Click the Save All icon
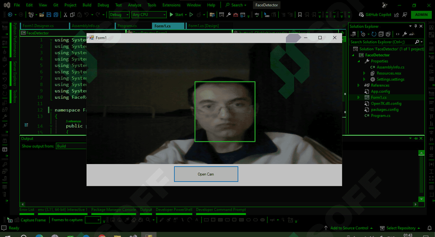 (x=56, y=15)
